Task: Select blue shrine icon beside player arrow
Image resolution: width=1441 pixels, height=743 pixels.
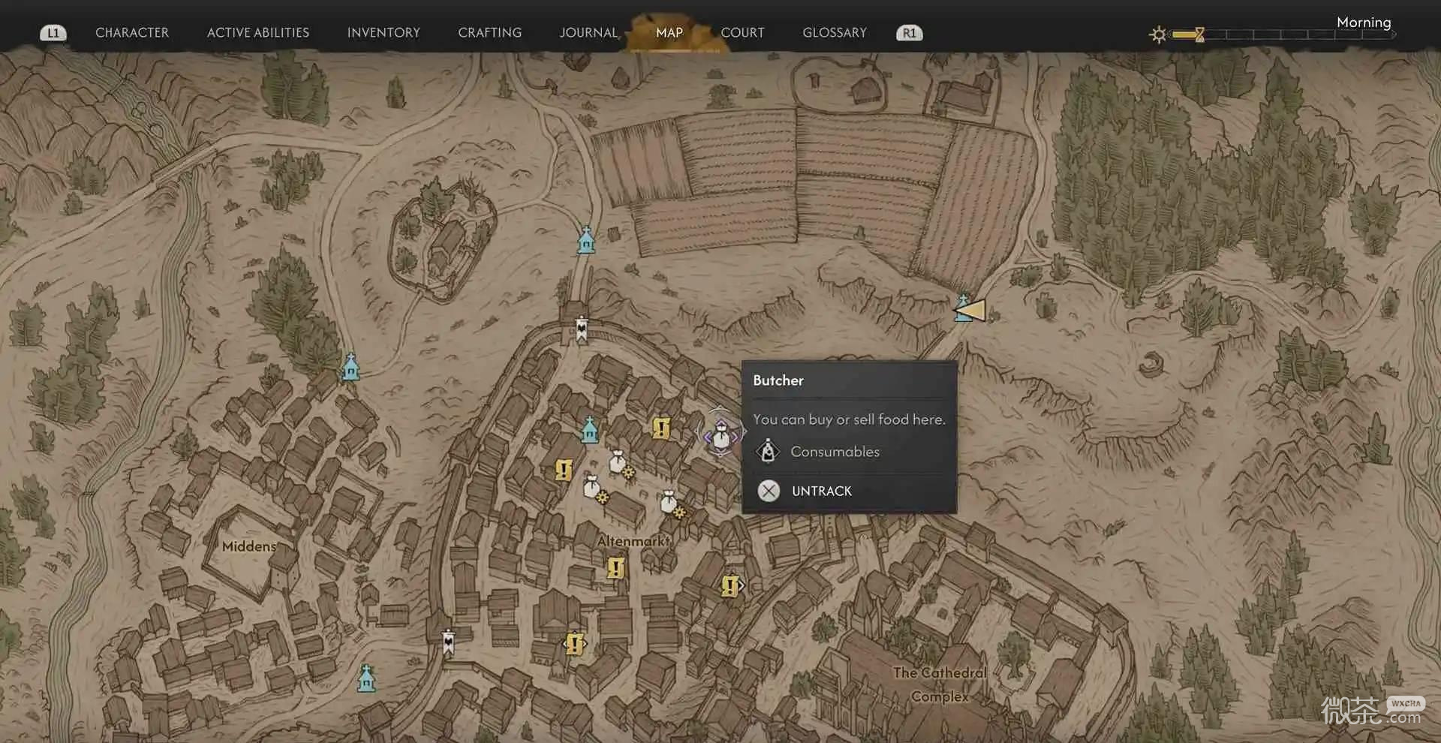Action: [x=961, y=308]
